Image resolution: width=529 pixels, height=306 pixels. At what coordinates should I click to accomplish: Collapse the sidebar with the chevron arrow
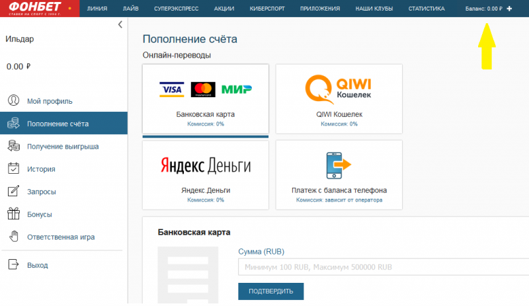(120, 24)
